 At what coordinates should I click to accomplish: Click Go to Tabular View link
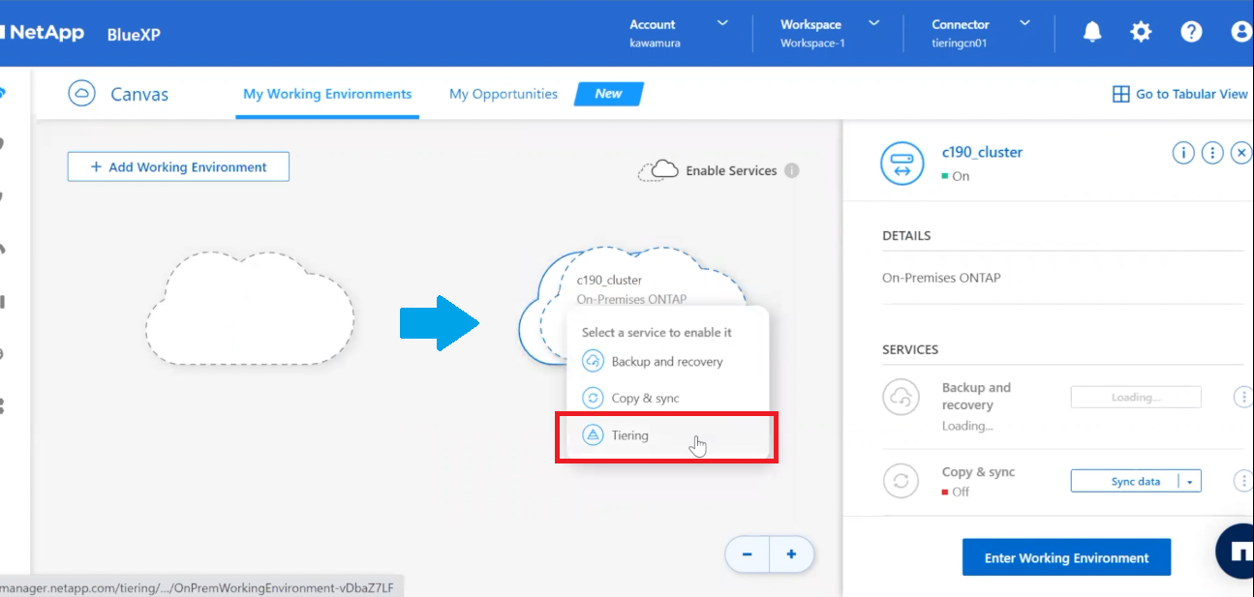click(1192, 94)
